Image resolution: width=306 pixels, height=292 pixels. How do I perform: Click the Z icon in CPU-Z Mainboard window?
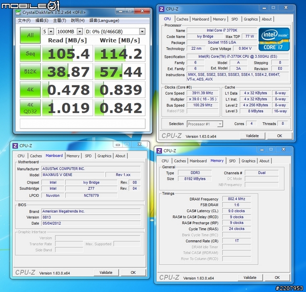tap(15, 146)
